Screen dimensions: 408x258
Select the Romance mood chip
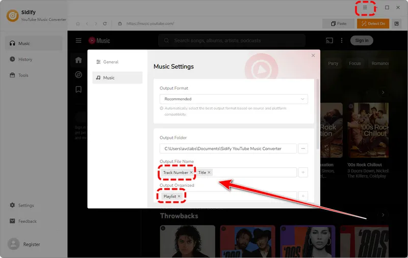(x=380, y=63)
